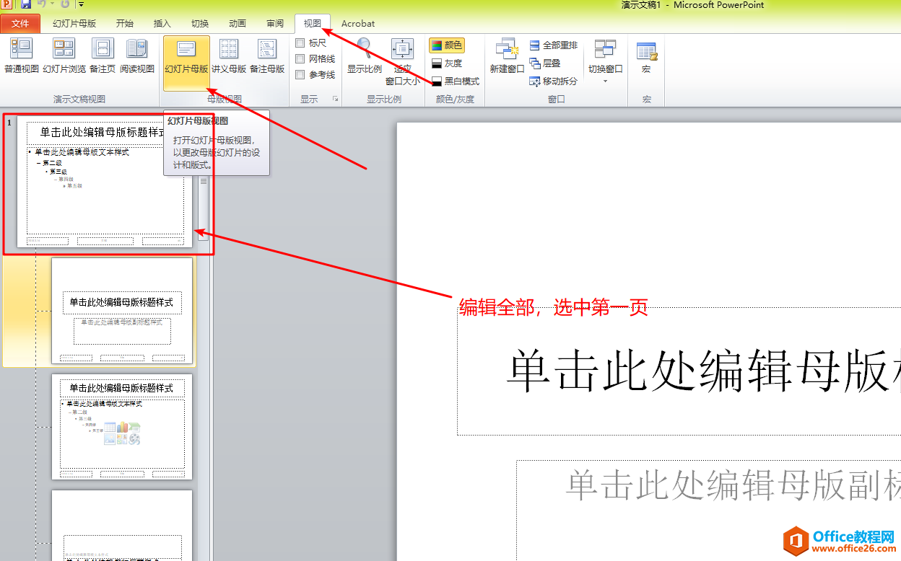Open the 显示 group dialog launcher
This screenshot has width=901, height=561.
point(335,99)
